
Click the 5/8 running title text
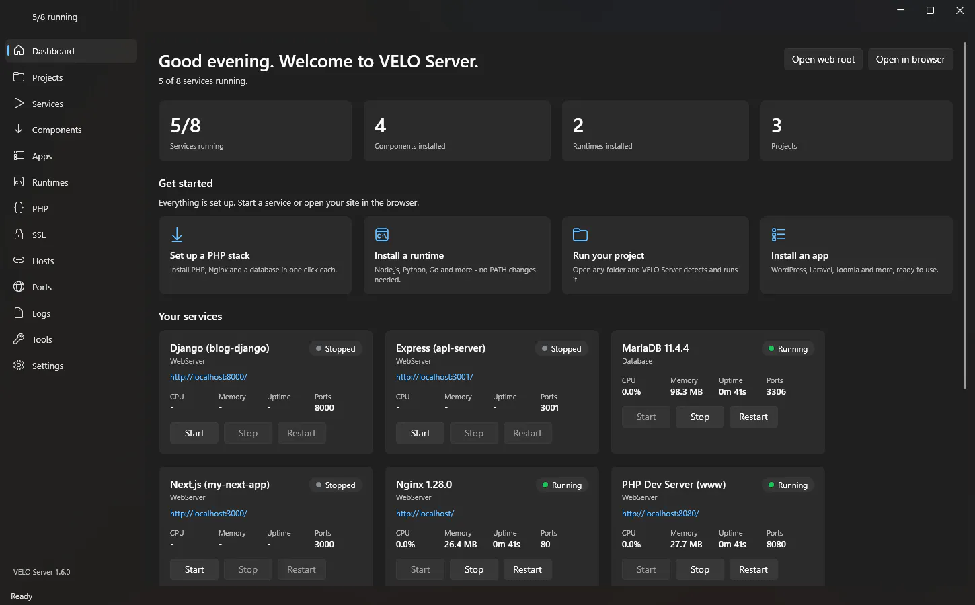54,17
